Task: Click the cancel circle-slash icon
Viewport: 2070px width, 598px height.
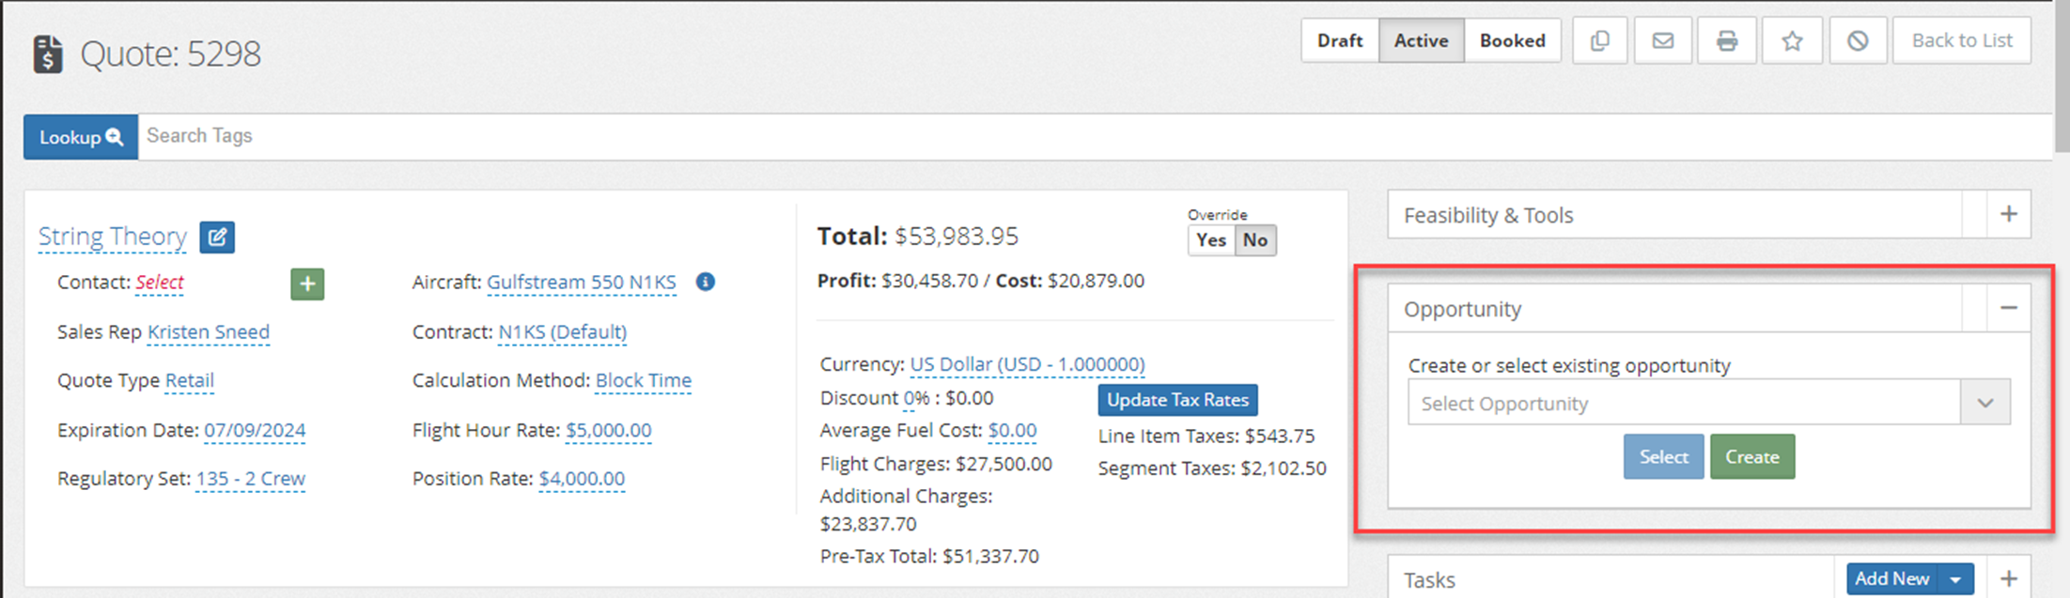Action: (x=1857, y=41)
